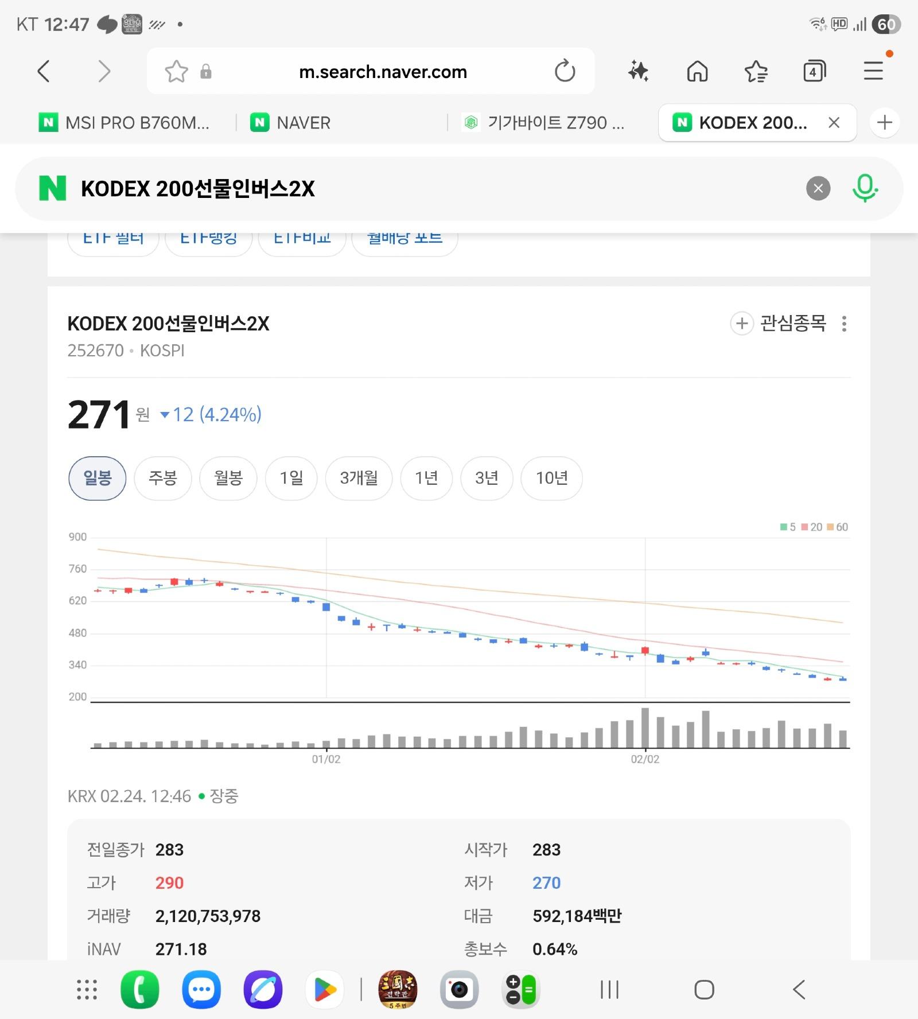Switch to MSI PRO B760M tab

pyautogui.click(x=124, y=123)
